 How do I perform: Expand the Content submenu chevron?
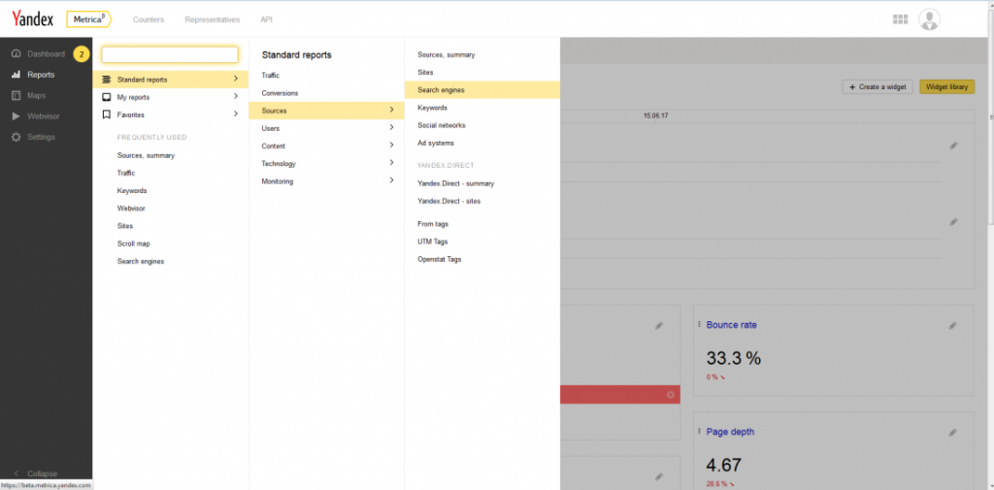click(x=392, y=146)
